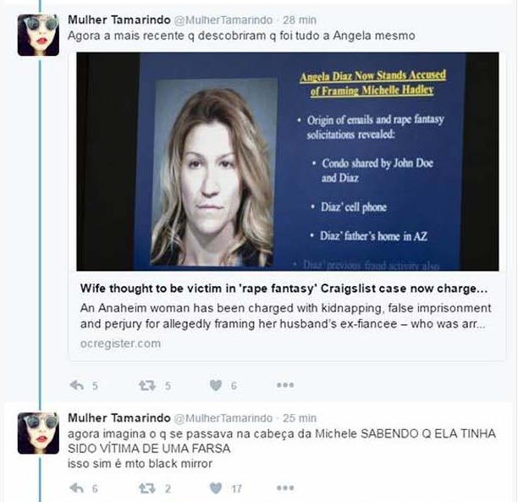Image resolution: width=518 pixels, height=502 pixels.
Task: Open the 'Wife thought to be victim' headline
Action: [x=284, y=288]
